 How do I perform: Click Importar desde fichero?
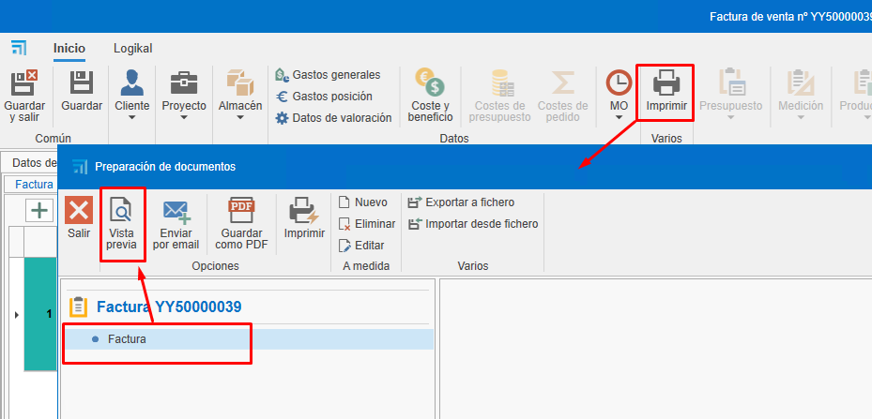tap(473, 224)
